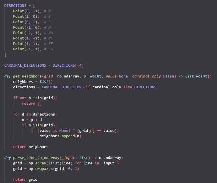The width and height of the screenshot is (217, 183).
Task: Click the '# SE' comment
Action: pyautogui.click(x=48, y=44)
